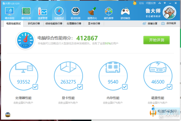Open the 论坛 forum link
Screen dimensions: 181x121
(141, 3)
